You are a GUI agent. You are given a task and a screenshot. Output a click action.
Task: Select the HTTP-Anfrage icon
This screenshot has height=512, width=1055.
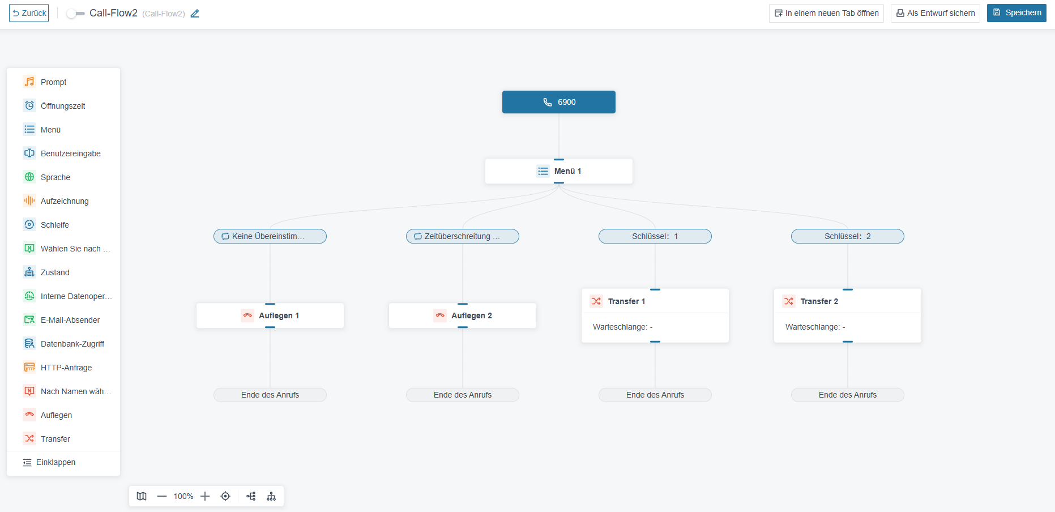pyautogui.click(x=29, y=367)
